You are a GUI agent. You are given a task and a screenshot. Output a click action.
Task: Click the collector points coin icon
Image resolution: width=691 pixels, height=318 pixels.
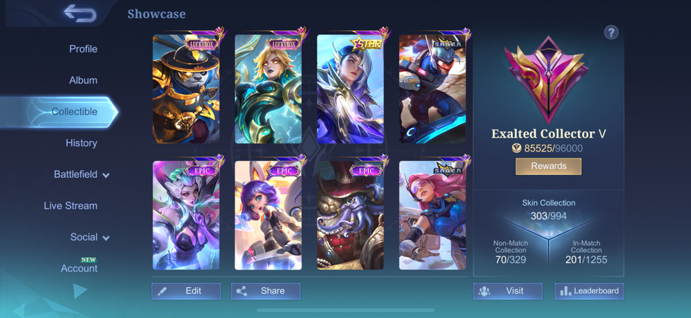(517, 149)
